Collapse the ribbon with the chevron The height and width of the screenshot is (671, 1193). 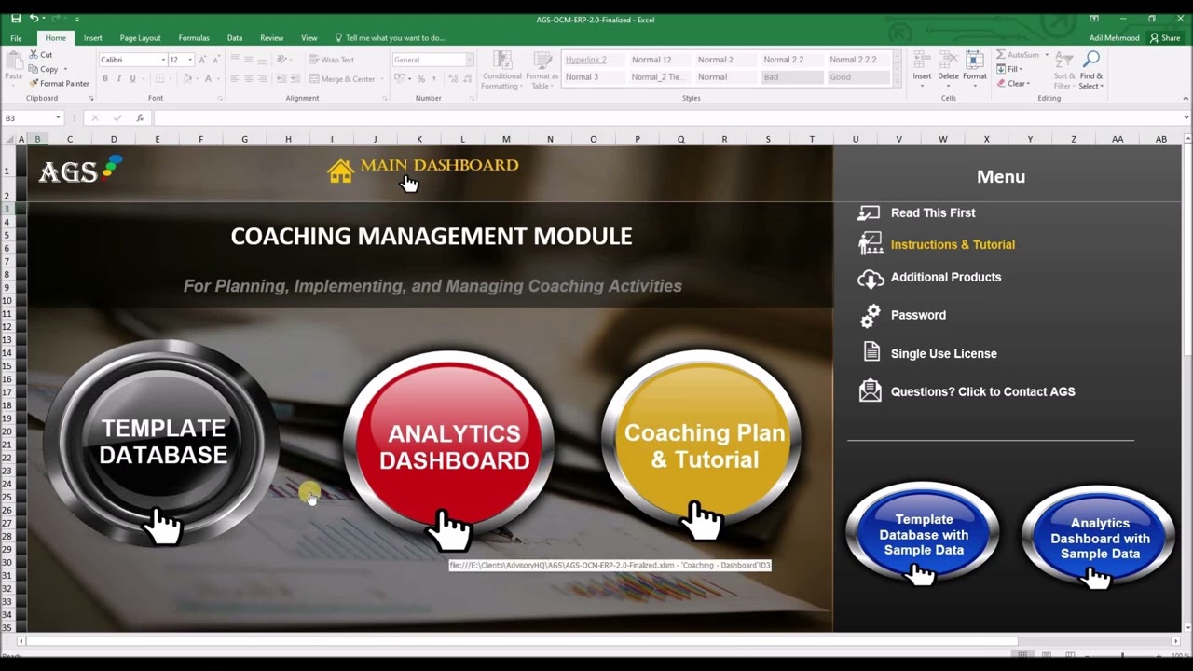[1186, 98]
